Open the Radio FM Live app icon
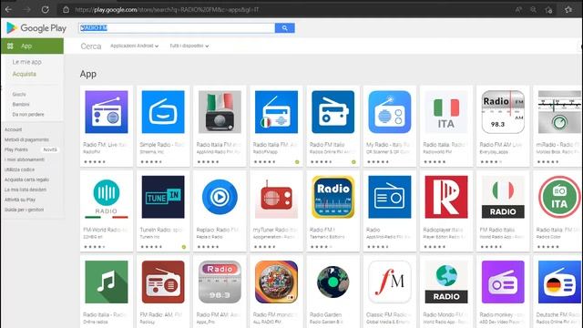This screenshot has width=583, height=328. click(x=107, y=111)
